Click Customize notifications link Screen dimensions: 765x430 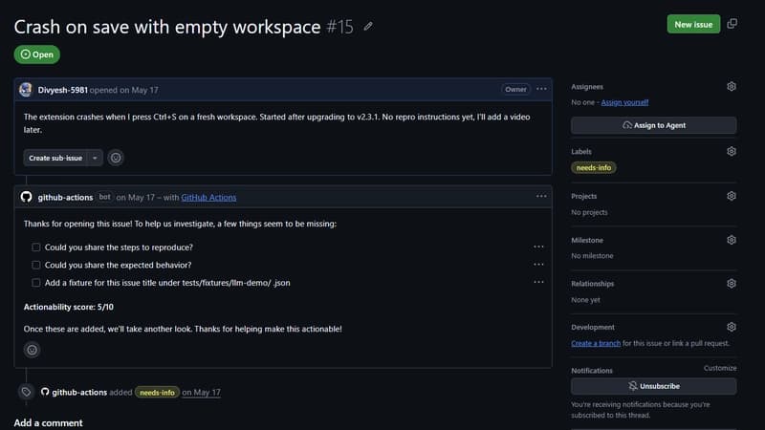[720, 368]
